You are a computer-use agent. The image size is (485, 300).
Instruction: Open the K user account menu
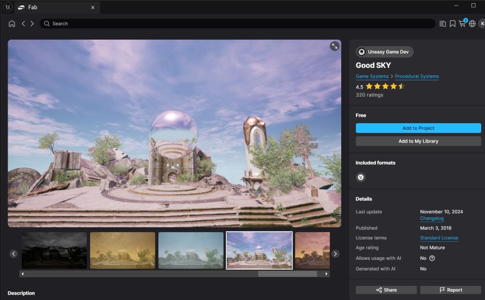(482, 24)
